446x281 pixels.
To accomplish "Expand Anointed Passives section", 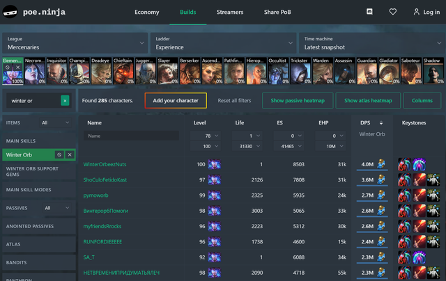I will point(39,226).
